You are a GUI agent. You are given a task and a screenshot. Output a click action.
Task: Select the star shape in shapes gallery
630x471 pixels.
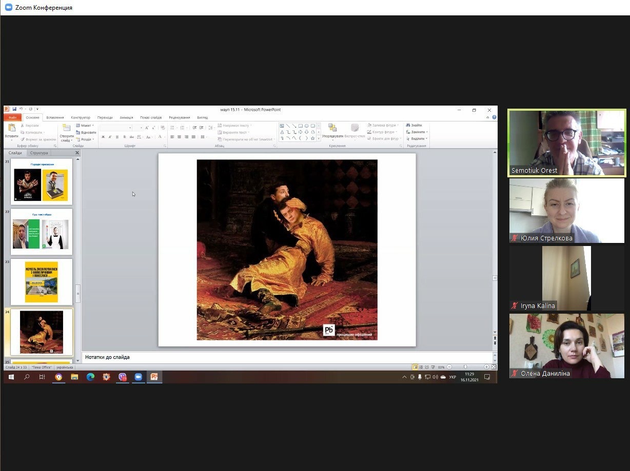[312, 138]
